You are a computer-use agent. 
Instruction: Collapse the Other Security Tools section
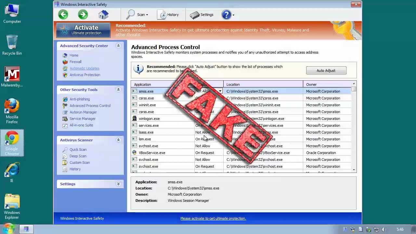(x=118, y=90)
